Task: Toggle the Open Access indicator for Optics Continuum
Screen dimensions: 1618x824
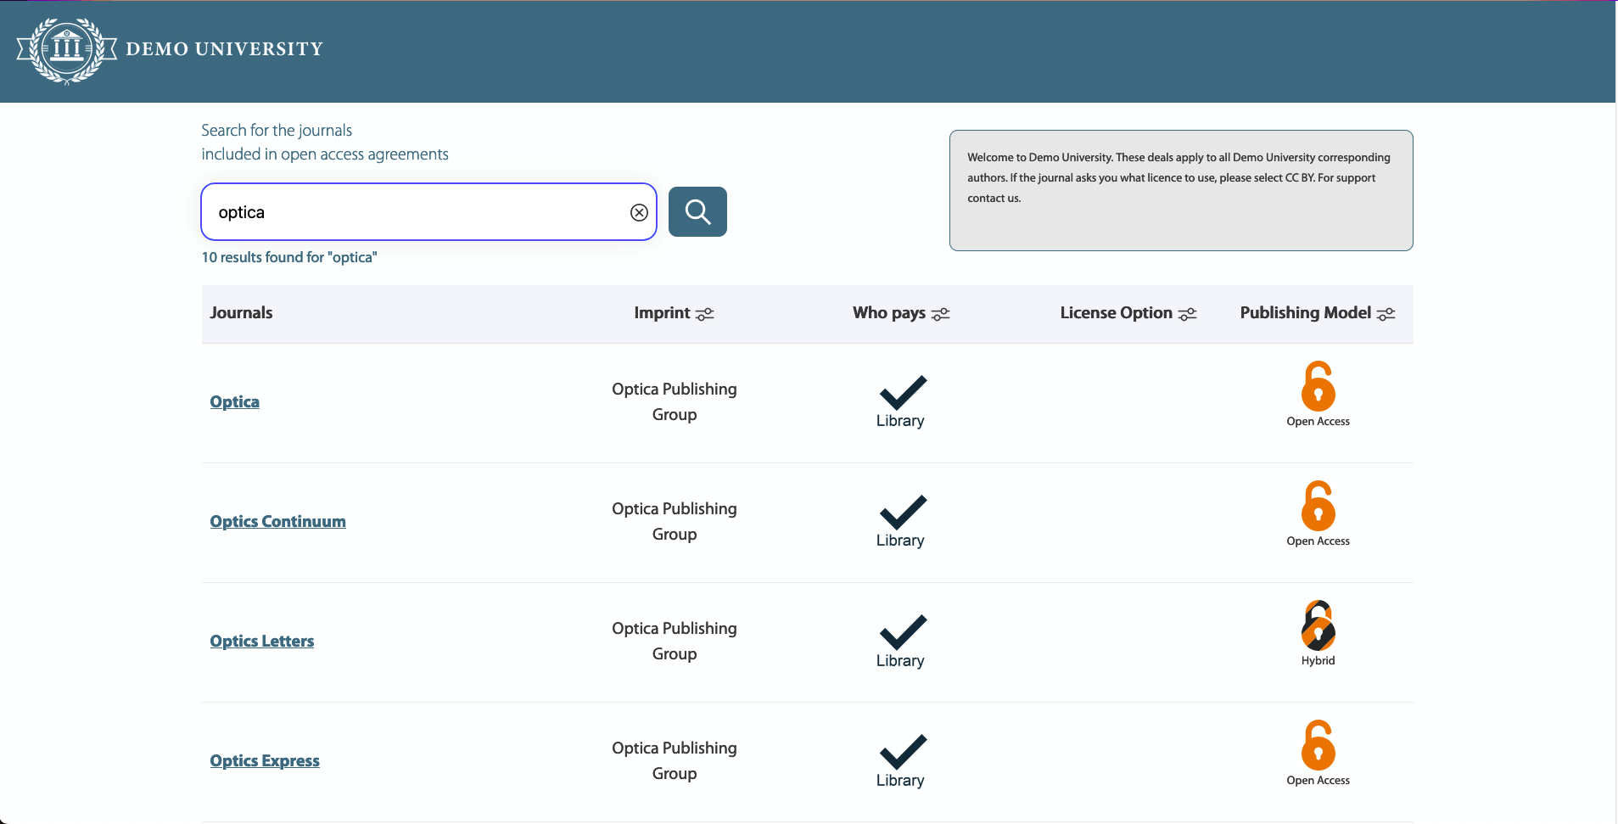Action: pyautogui.click(x=1317, y=507)
